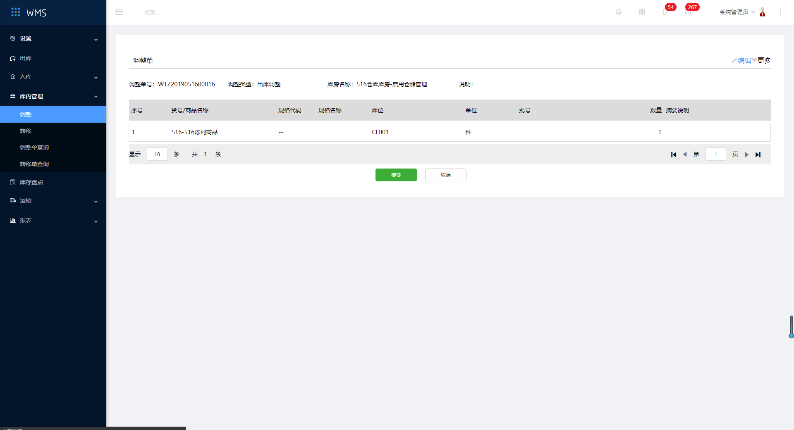Click the 库位 column header
The height and width of the screenshot is (430, 794).
pyautogui.click(x=378, y=110)
